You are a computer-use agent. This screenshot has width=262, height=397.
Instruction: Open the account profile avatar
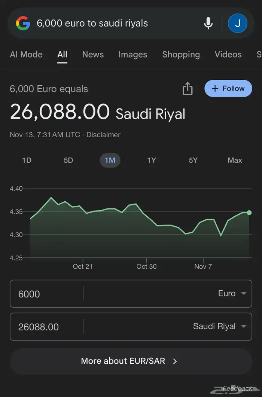point(237,24)
